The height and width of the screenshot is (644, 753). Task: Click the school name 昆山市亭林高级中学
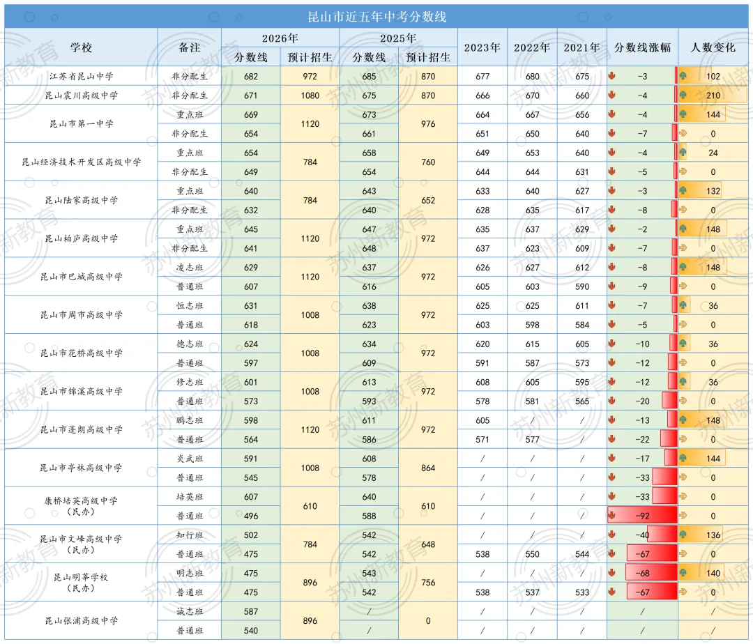pos(81,468)
